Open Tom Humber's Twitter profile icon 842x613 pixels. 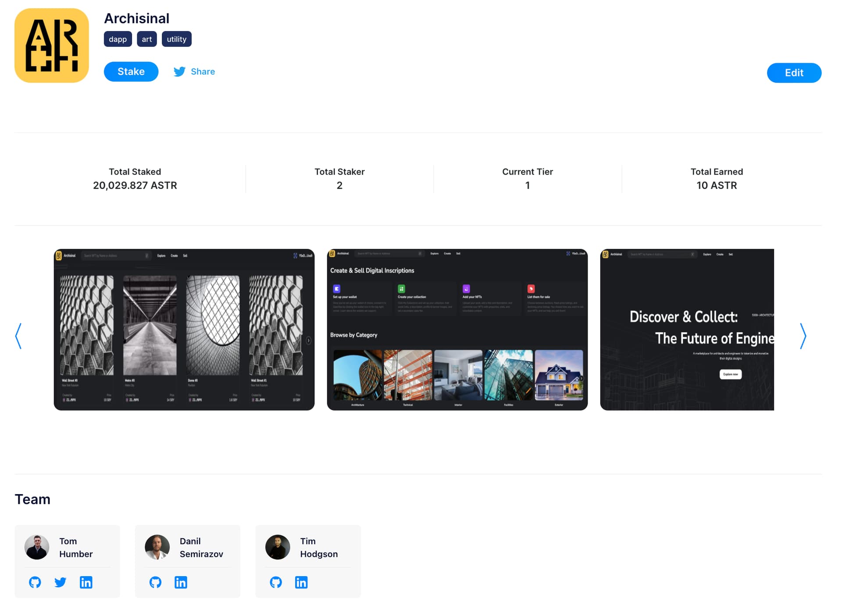61,582
